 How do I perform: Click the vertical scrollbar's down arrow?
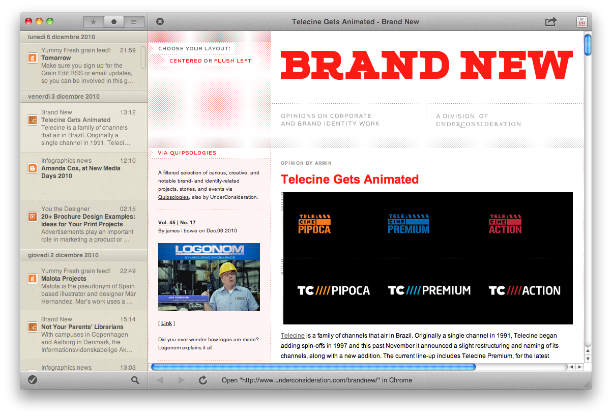pos(588,359)
